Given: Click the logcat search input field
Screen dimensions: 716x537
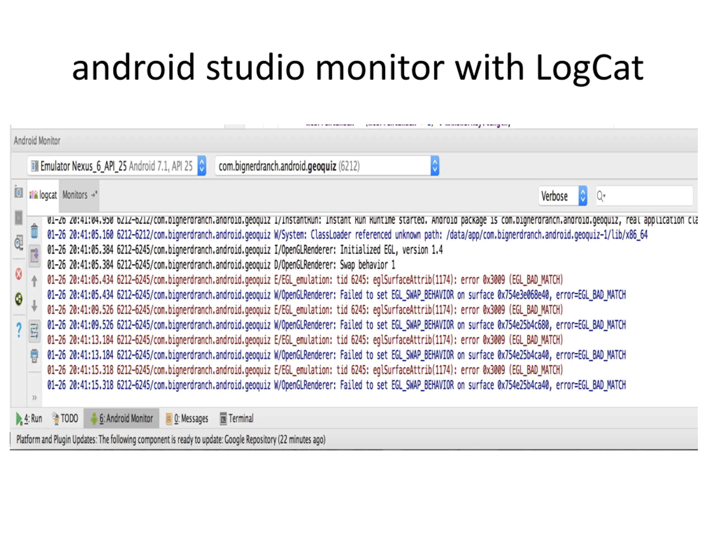Looking at the screenshot, I should click(644, 196).
